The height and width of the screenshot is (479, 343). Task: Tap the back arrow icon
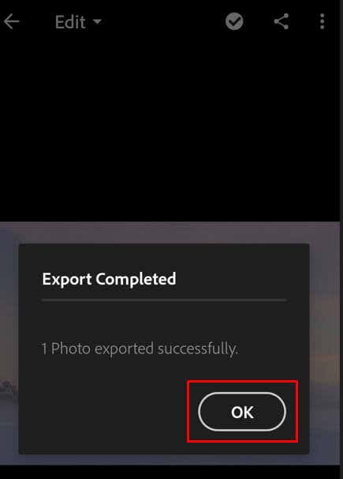pyautogui.click(x=12, y=21)
